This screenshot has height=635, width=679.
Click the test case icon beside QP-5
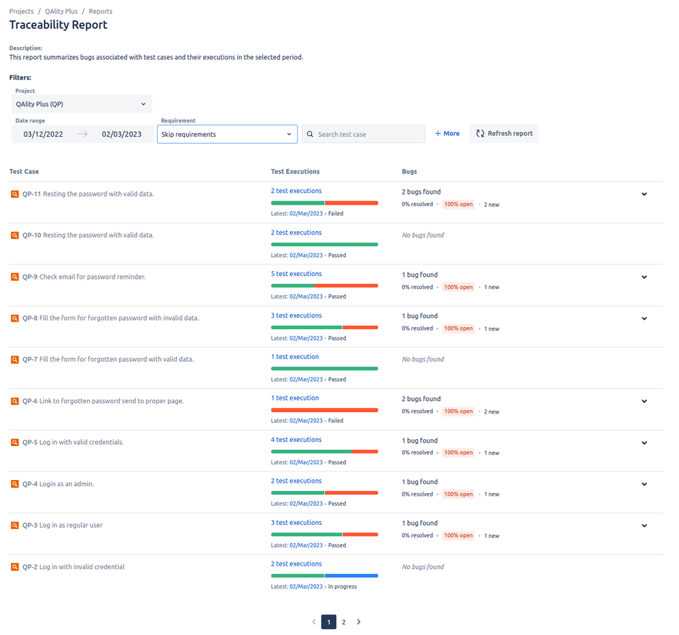tap(14, 442)
